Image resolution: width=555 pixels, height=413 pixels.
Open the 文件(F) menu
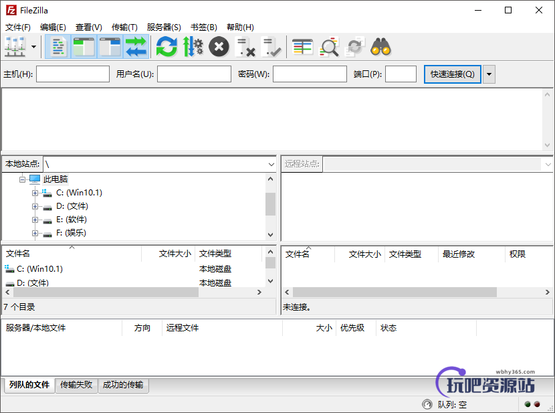coord(17,27)
